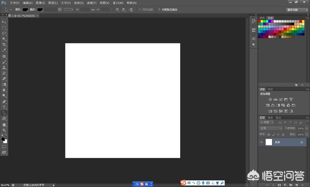Select the Brush tool
This screenshot has height=187, width=310.
tap(4, 62)
